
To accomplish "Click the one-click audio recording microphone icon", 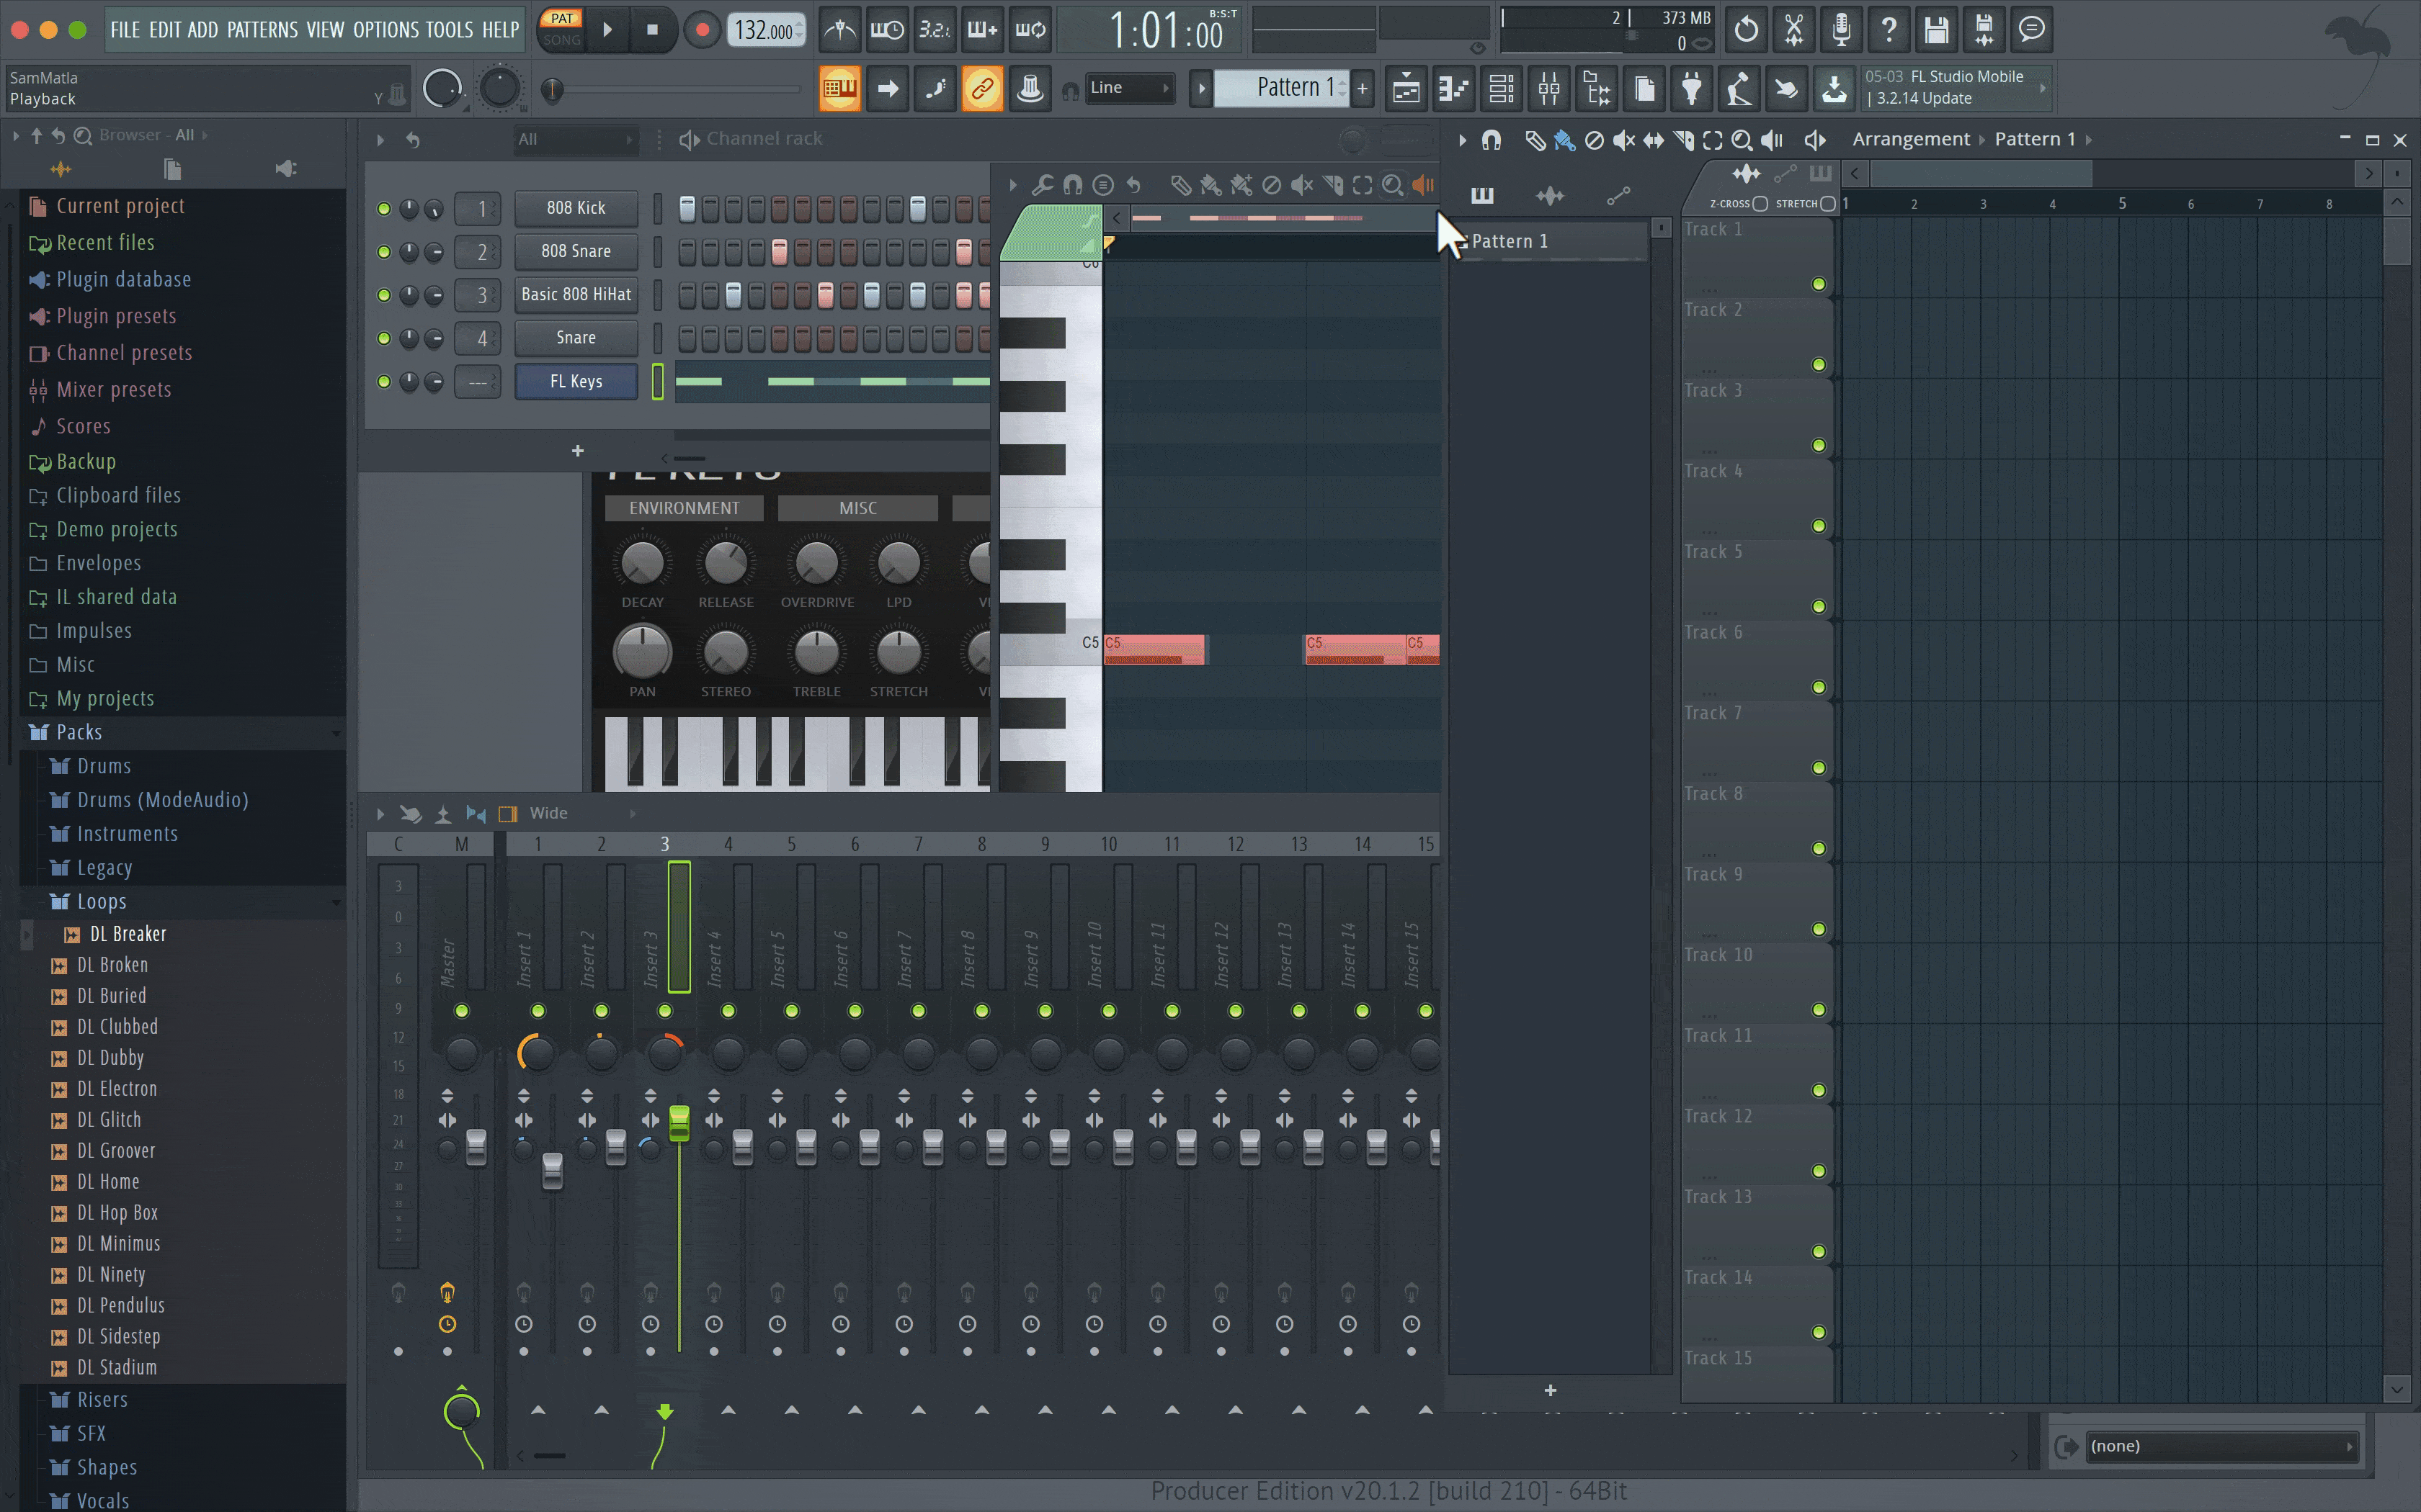I will coord(1841,30).
